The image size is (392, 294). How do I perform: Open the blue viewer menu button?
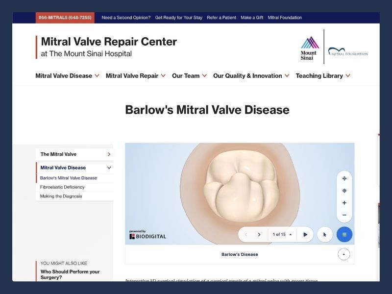[x=344, y=235]
